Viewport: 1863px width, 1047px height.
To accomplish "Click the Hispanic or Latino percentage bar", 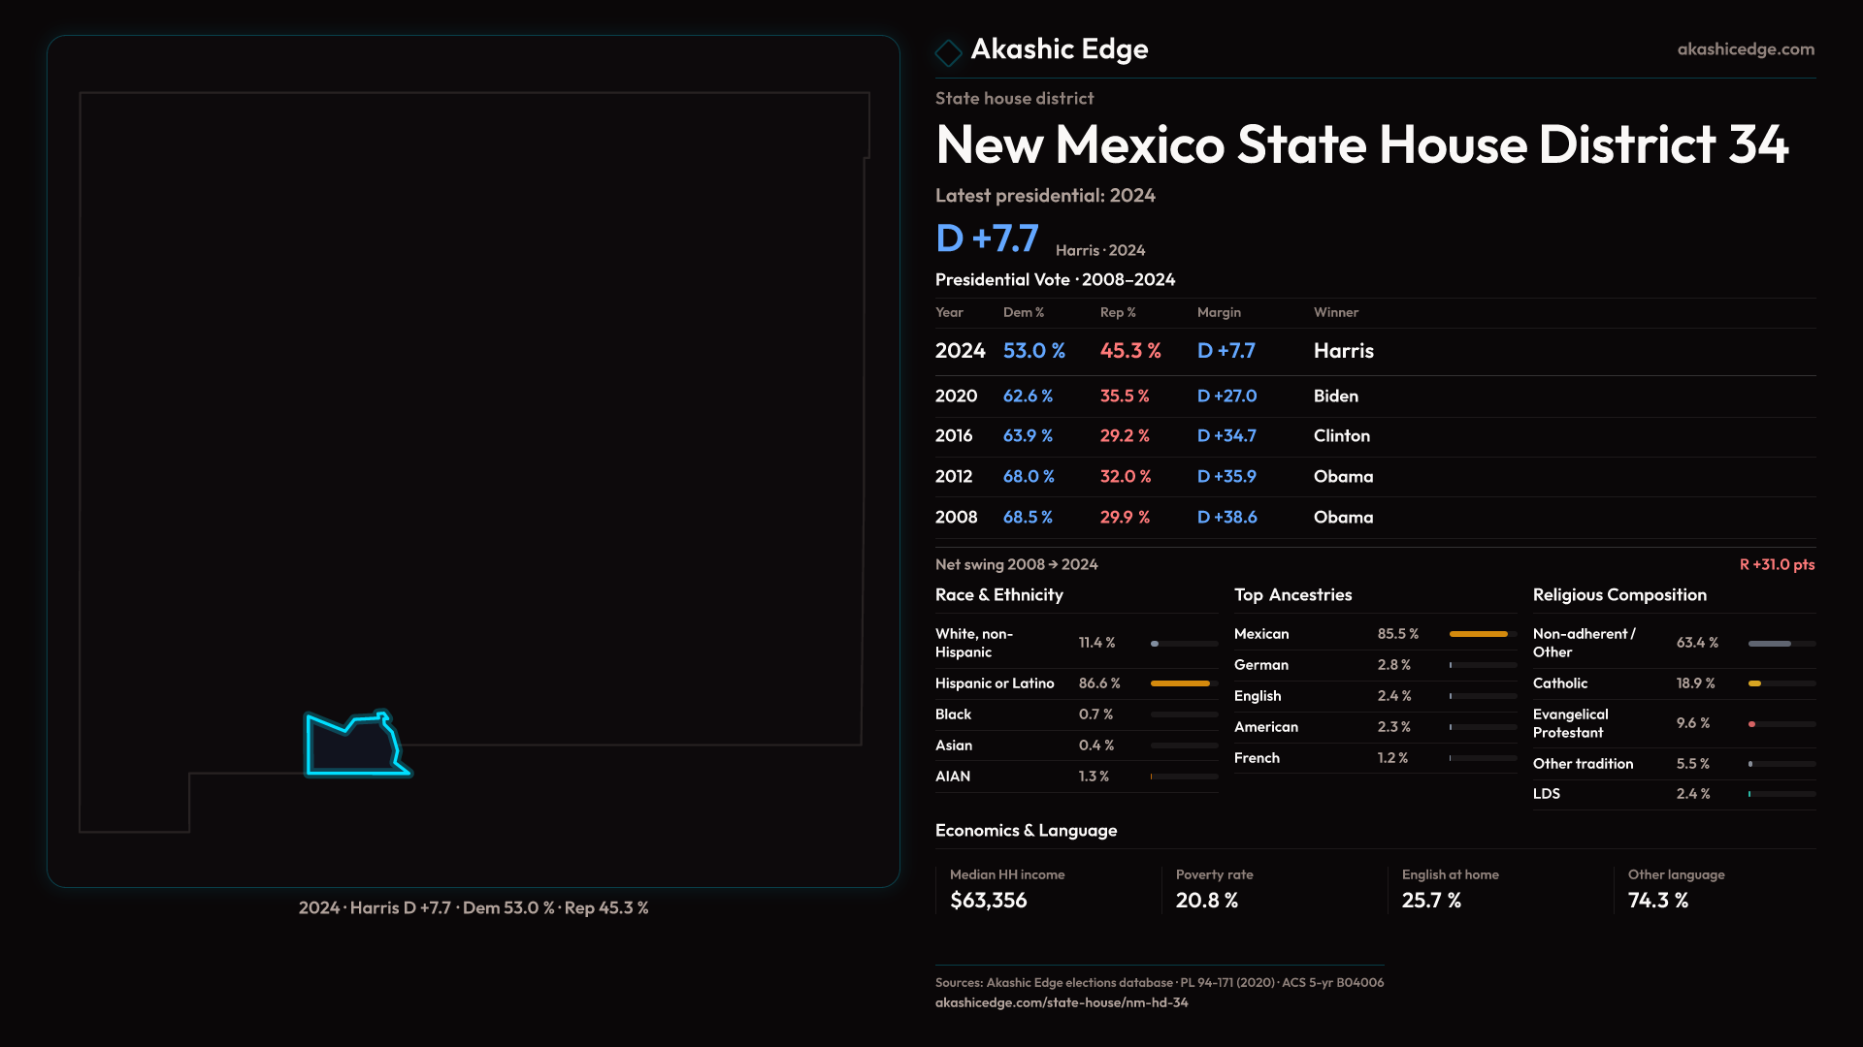I will [1180, 683].
